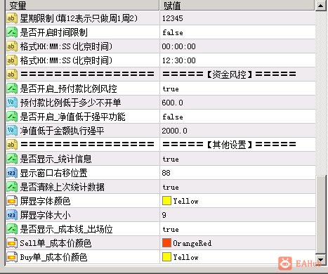Click the bool icon beside 是否清除上次统计数据

12,187
